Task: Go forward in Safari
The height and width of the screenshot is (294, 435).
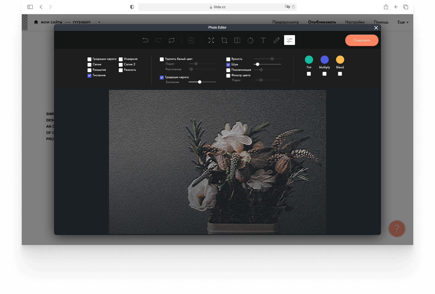Action: click(51, 7)
